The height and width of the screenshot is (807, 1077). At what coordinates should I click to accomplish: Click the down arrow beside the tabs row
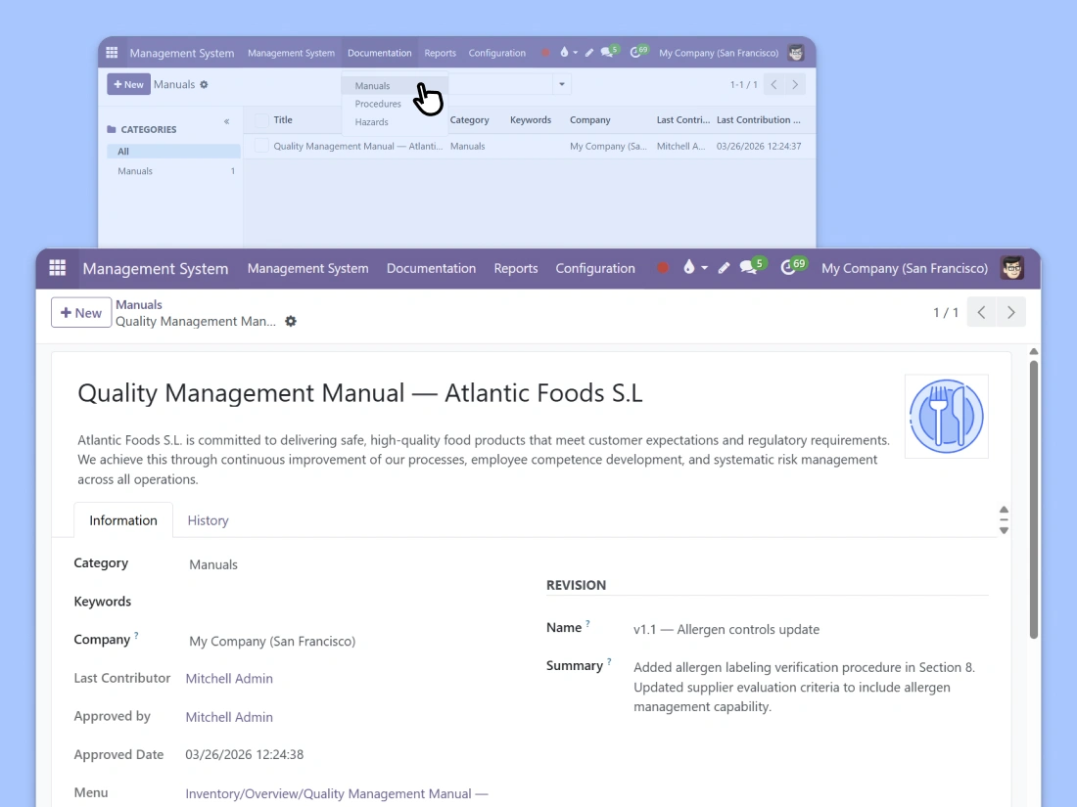point(1004,530)
